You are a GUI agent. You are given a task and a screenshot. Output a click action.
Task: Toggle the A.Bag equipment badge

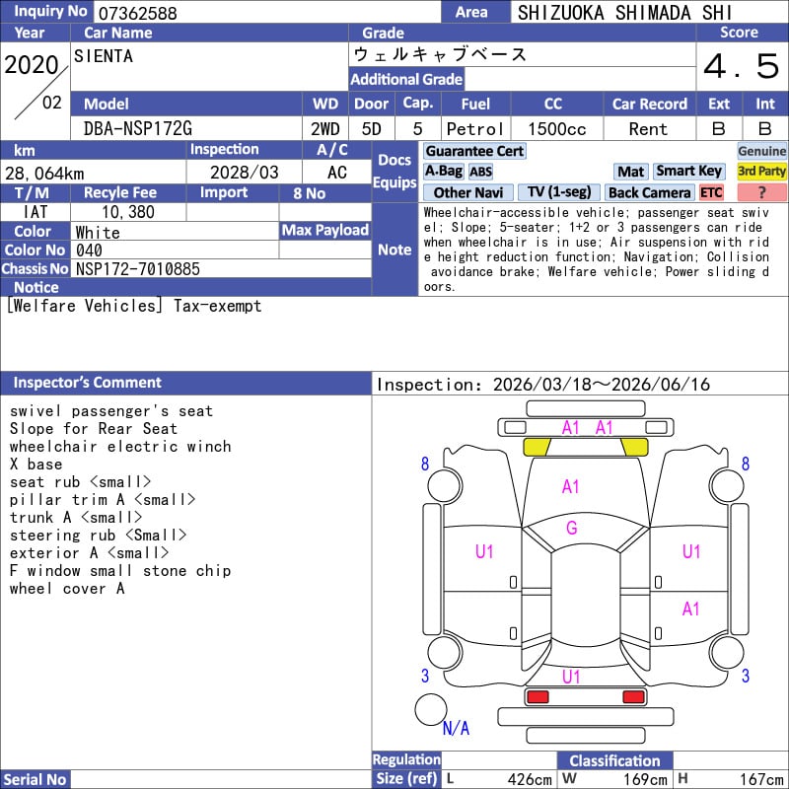pos(443,172)
